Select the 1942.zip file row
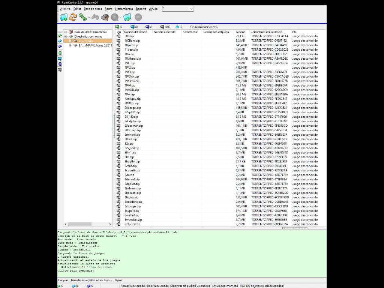This screenshot has width=384, height=288. (x=130, y=67)
